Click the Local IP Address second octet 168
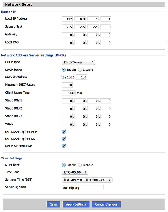The image size is (168, 212). tap(80, 19)
